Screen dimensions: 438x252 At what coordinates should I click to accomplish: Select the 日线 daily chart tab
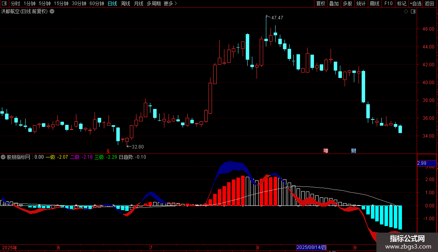(x=112, y=3)
